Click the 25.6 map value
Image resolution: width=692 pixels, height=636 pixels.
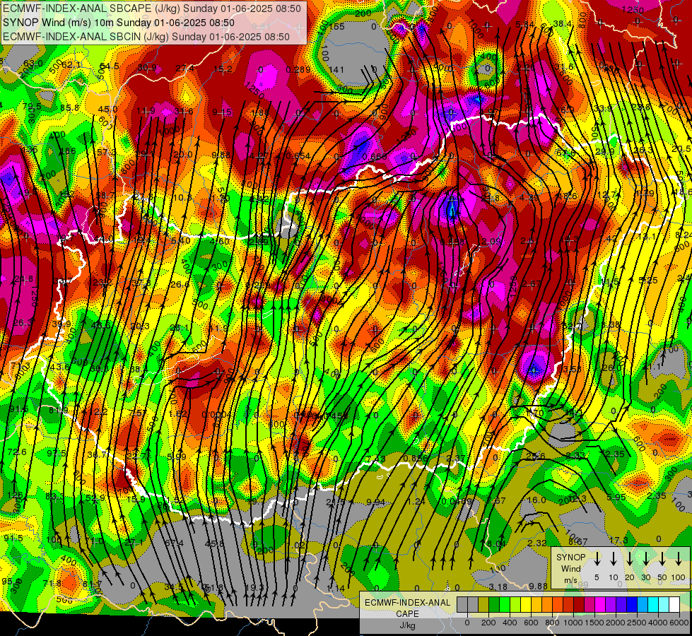coord(536,456)
